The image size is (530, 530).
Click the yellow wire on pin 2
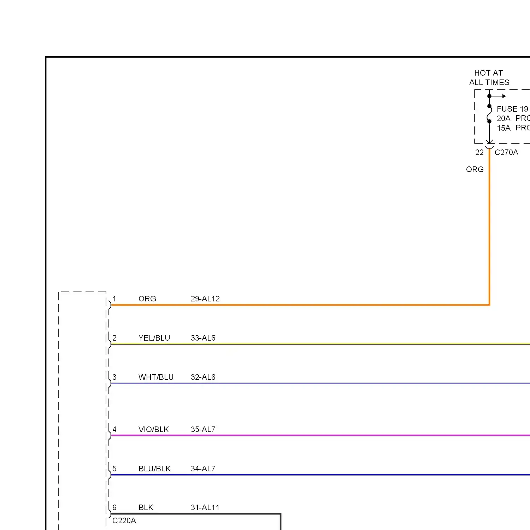click(320, 344)
